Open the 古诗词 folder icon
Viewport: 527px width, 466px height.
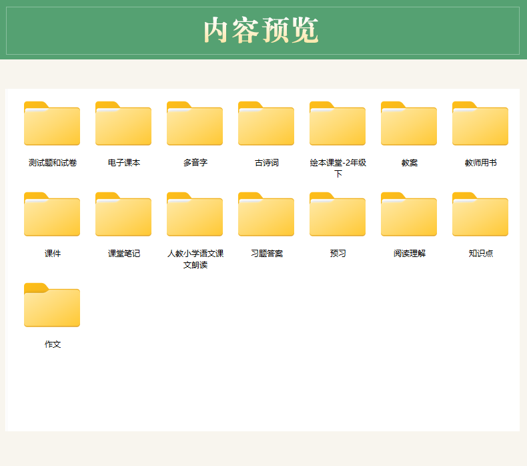266,123
